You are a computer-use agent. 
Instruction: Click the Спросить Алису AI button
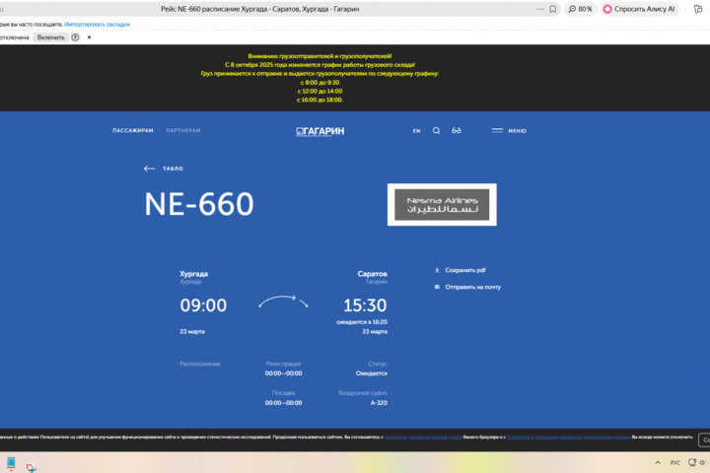coord(640,9)
